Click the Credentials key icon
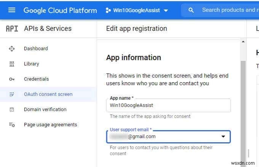The width and height of the screenshot is (259, 167). tap(12, 79)
